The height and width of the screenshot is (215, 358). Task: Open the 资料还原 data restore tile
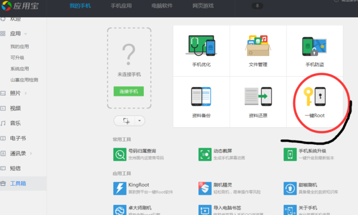tap(258, 102)
